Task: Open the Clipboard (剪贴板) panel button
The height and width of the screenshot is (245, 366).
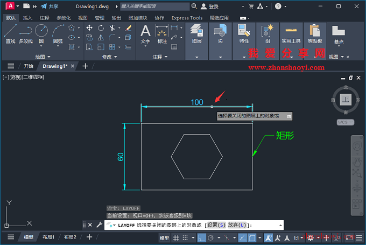Action: click(315, 41)
